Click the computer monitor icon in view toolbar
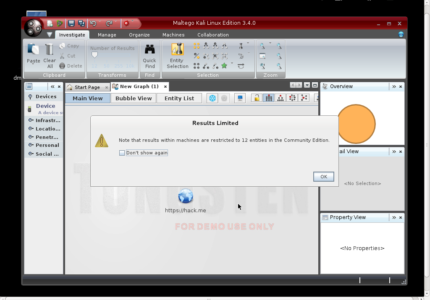 pos(240,98)
